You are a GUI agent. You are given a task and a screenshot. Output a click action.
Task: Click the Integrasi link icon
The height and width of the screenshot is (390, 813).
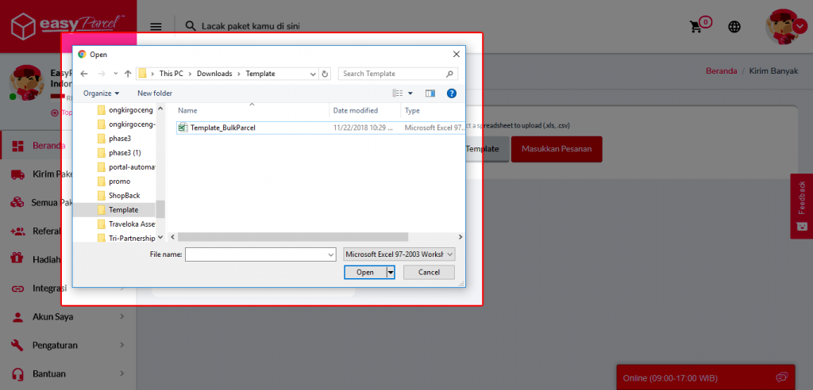[x=18, y=289]
